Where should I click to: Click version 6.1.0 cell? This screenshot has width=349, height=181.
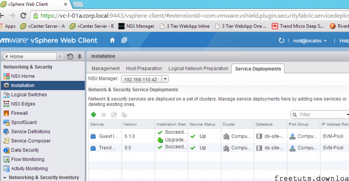pos(130,136)
